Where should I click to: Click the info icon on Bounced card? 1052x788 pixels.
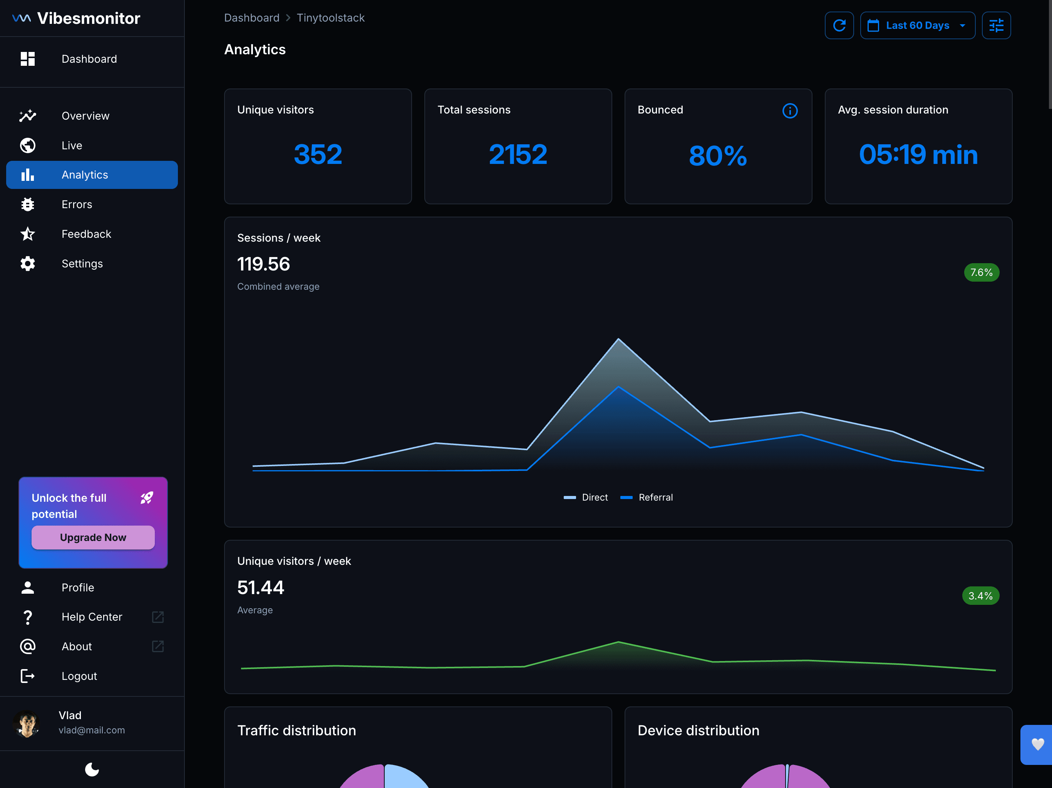[790, 111]
